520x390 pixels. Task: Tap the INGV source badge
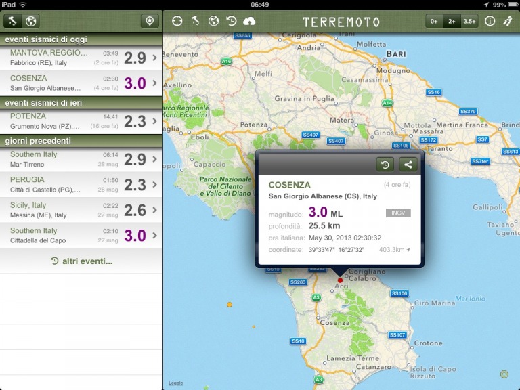398,213
